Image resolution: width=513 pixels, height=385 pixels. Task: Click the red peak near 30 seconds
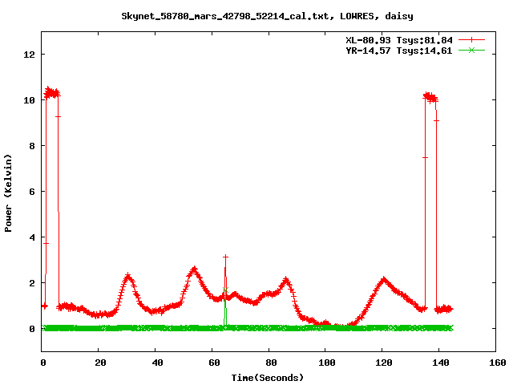[128, 276]
